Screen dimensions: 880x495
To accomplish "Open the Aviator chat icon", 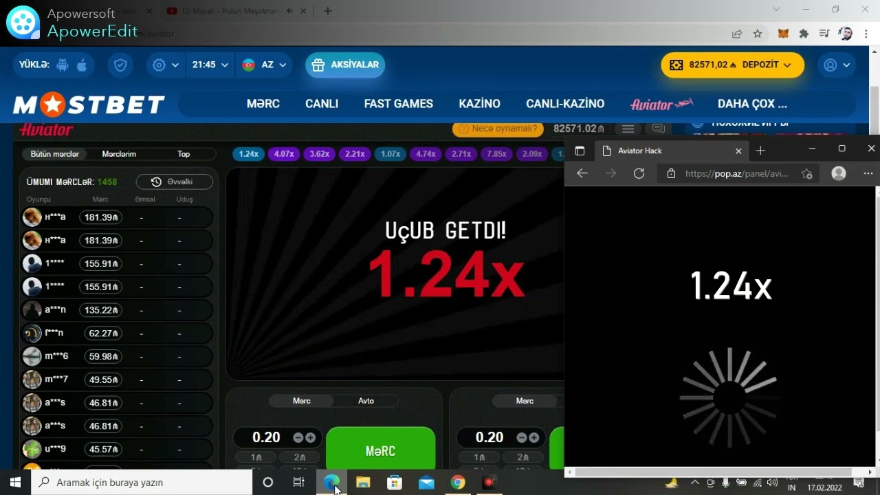I will (x=658, y=129).
